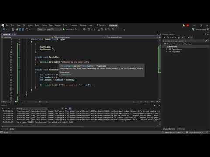Click the SayHello(); call in Main
Screen dimensions: 210x157
[46, 47]
